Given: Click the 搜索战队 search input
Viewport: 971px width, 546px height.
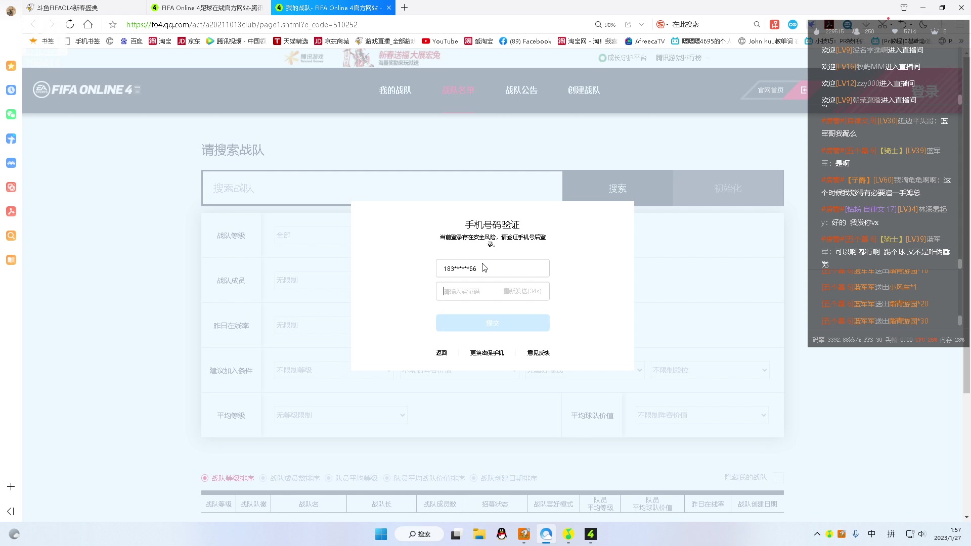Looking at the screenshot, I should (x=382, y=188).
